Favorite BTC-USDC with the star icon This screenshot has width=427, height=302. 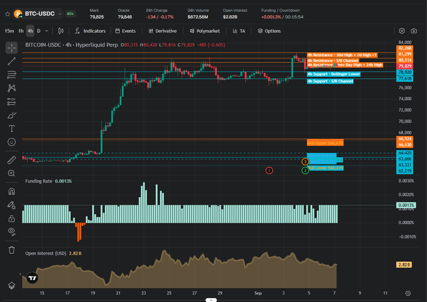coord(8,14)
